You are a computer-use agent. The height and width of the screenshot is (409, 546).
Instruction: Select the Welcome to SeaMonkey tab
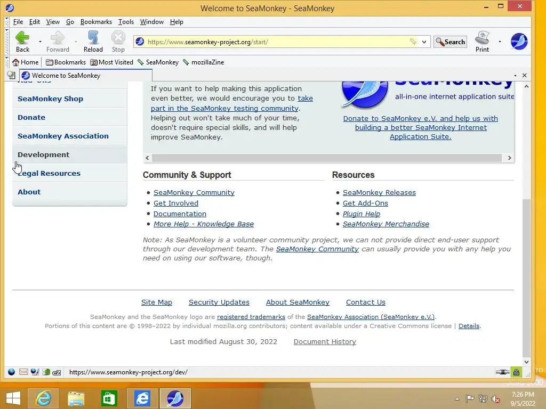(86, 76)
